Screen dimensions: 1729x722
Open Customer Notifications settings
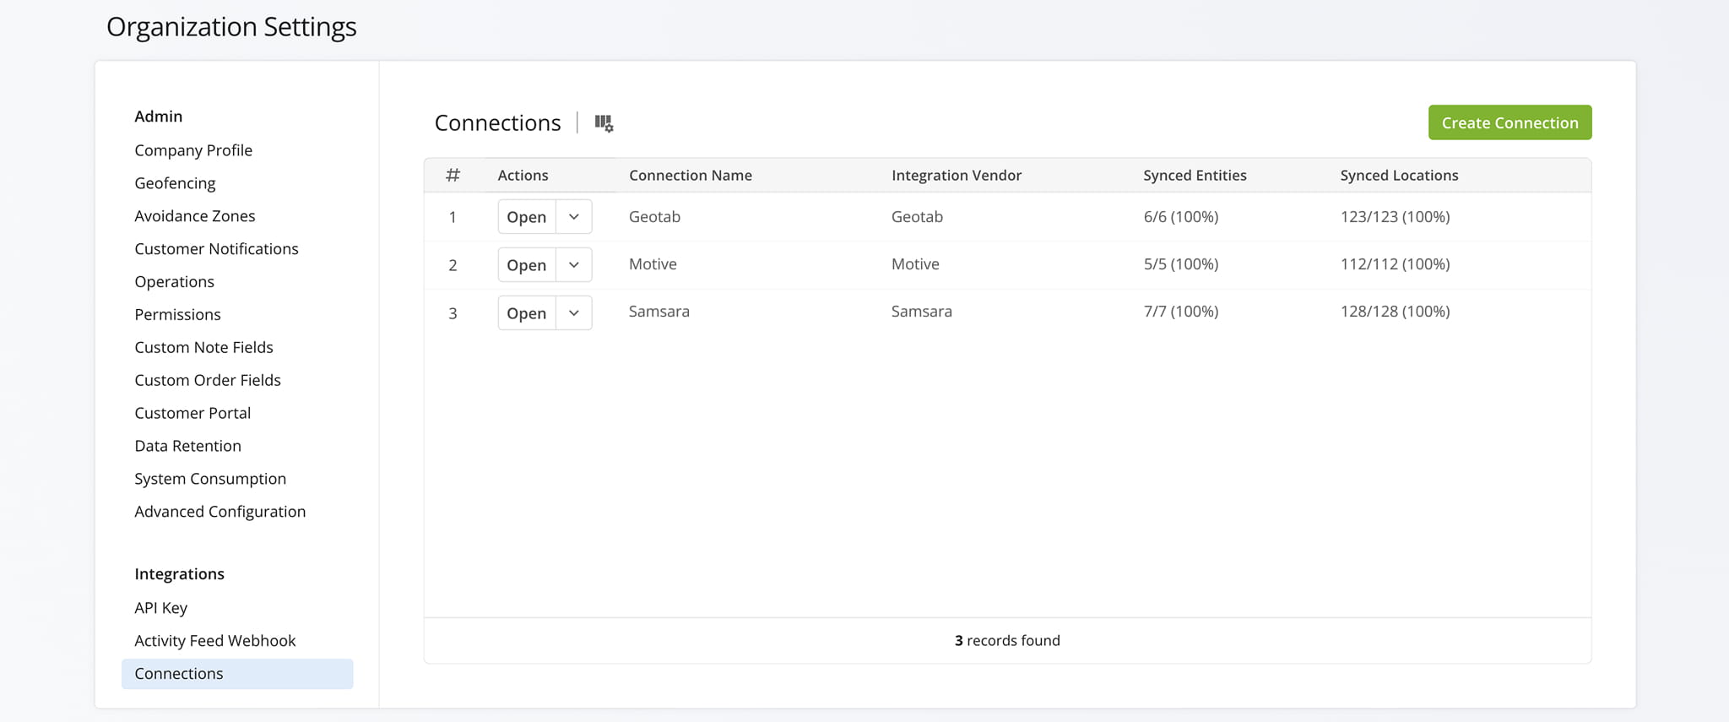click(216, 249)
